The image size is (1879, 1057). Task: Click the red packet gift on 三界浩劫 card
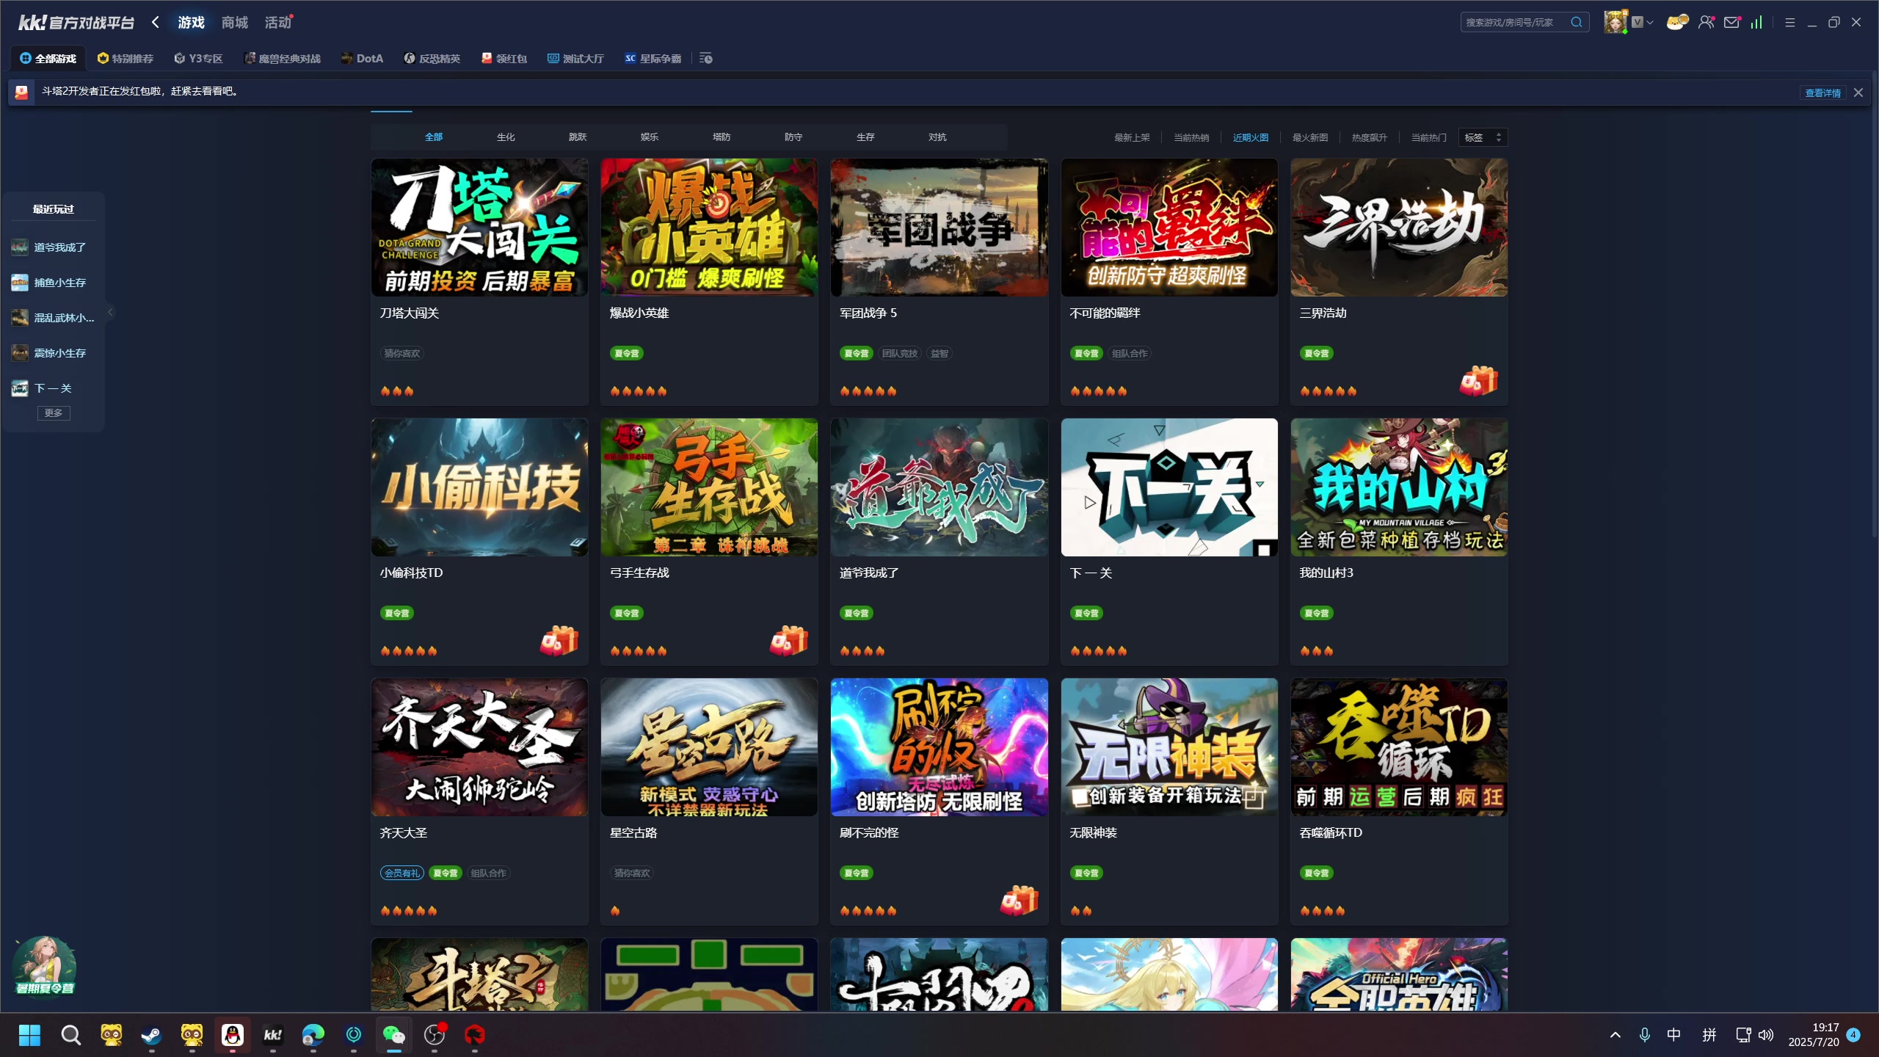(x=1478, y=381)
